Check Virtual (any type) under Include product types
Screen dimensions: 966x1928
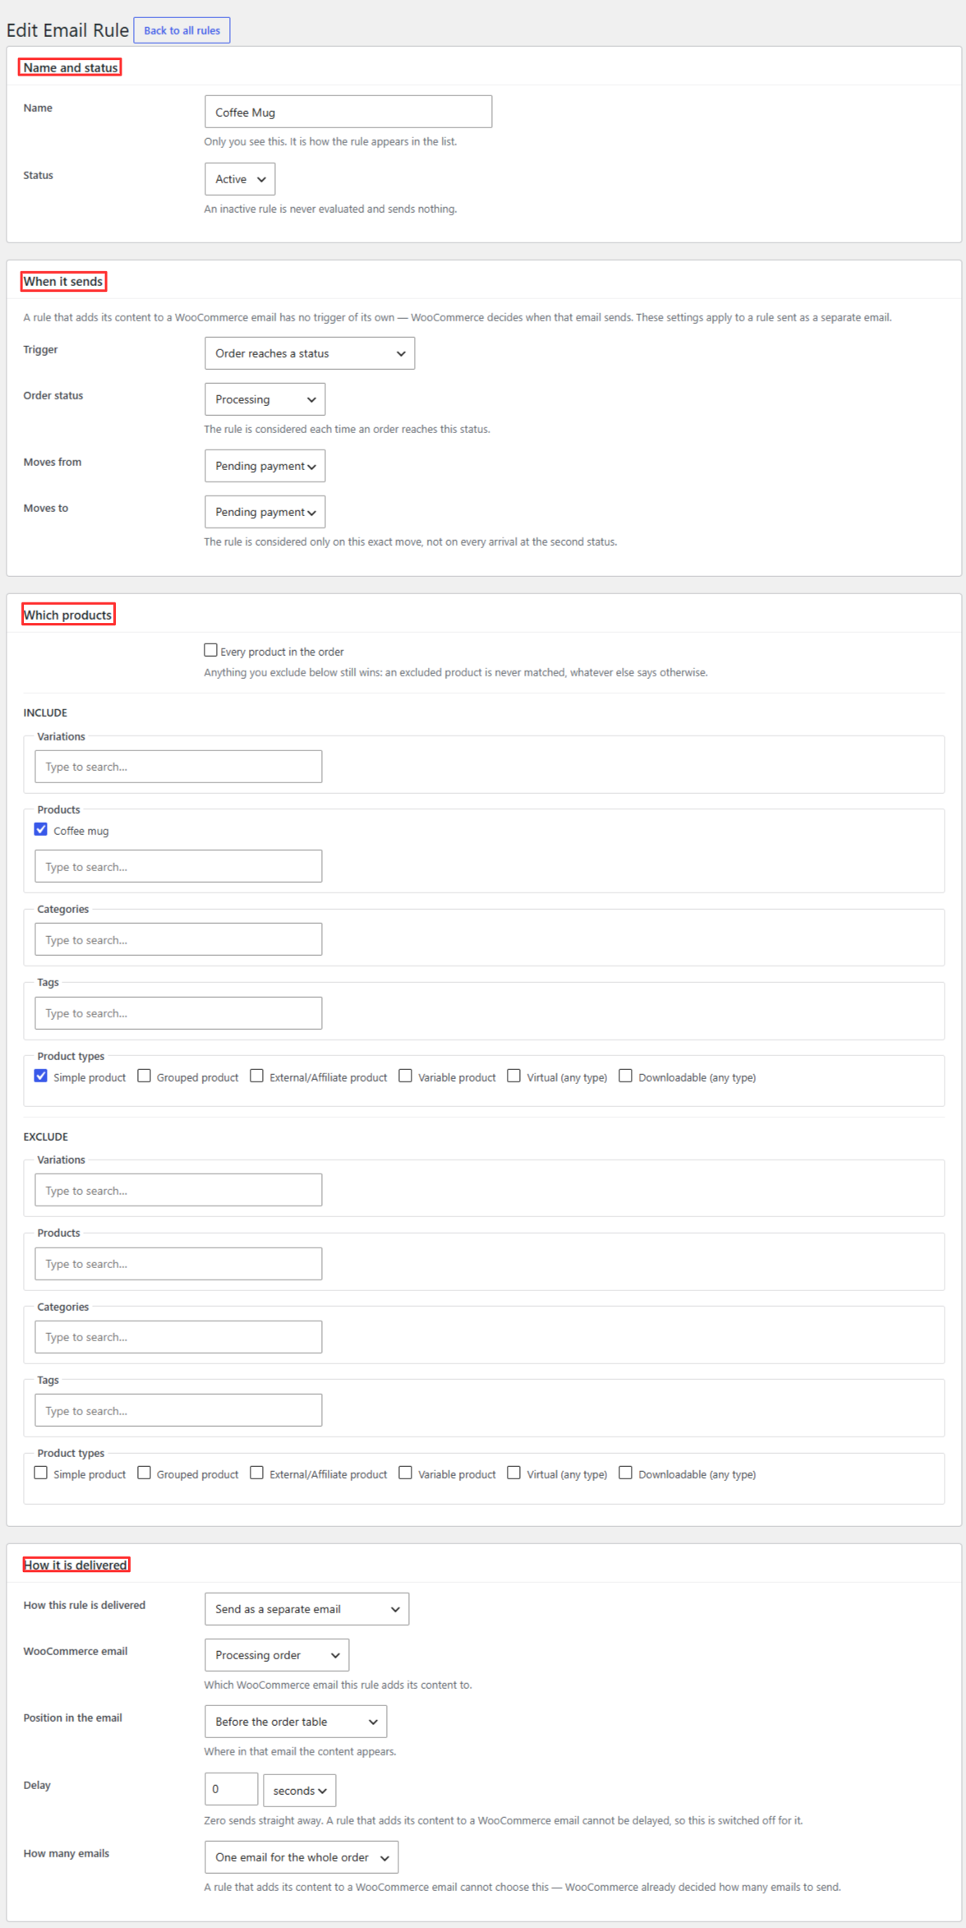pos(513,1076)
